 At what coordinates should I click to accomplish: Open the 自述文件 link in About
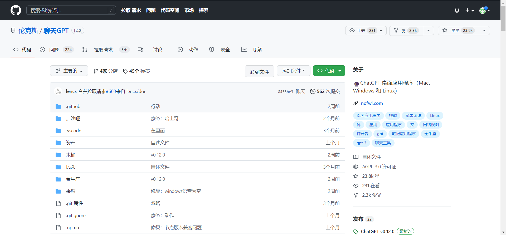[x=367, y=157]
